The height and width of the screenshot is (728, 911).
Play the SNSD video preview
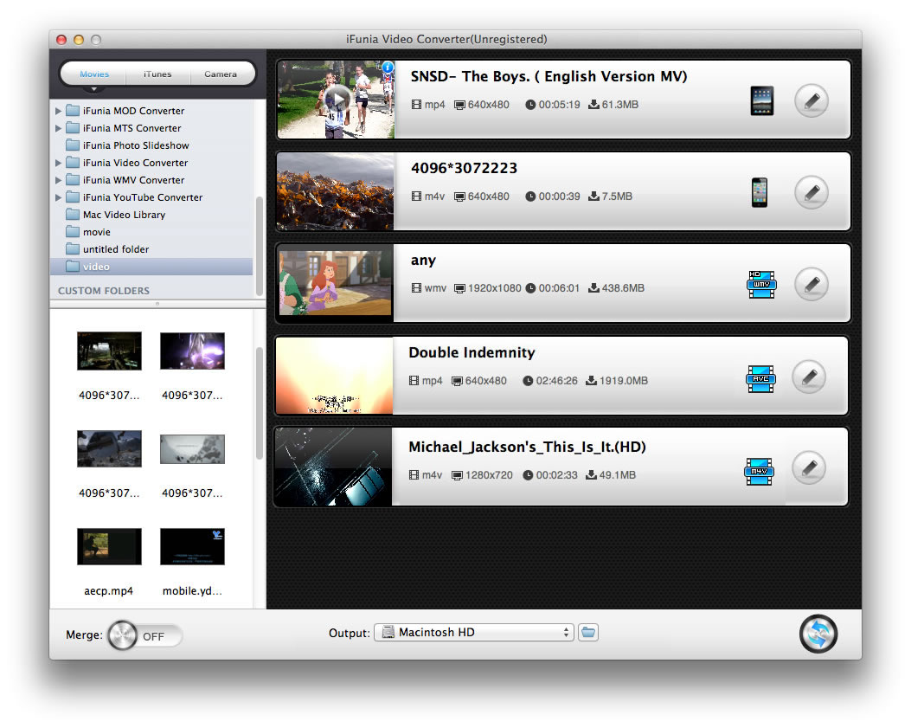point(337,100)
